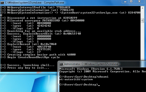Click the last prompt with the blinking cursor
Viewport: 146px width, 92px height.
pos(80,84)
